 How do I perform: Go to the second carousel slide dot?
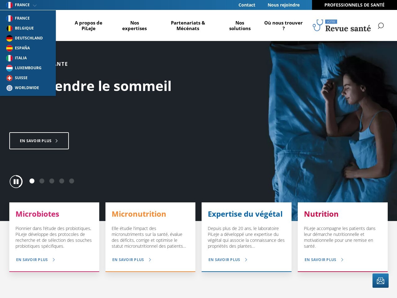point(42,181)
